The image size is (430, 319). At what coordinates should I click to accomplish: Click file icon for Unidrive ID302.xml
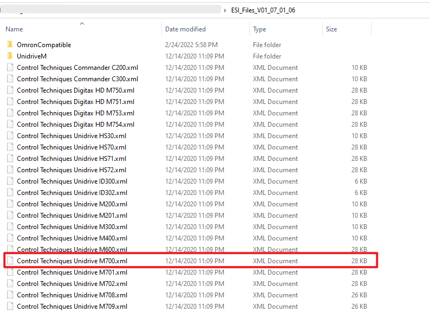coord(10,193)
